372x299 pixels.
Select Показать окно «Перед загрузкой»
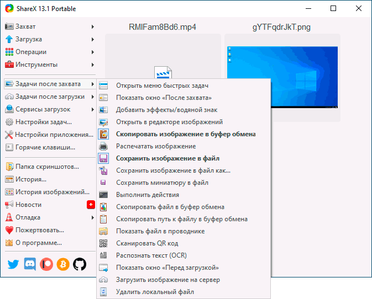click(x=184, y=268)
